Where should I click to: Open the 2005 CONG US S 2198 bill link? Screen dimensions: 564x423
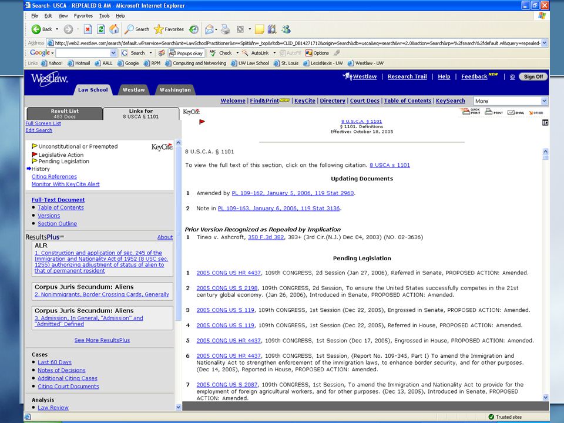(227, 288)
